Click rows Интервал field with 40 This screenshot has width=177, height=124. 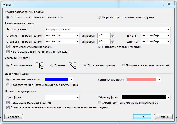pos(104,35)
